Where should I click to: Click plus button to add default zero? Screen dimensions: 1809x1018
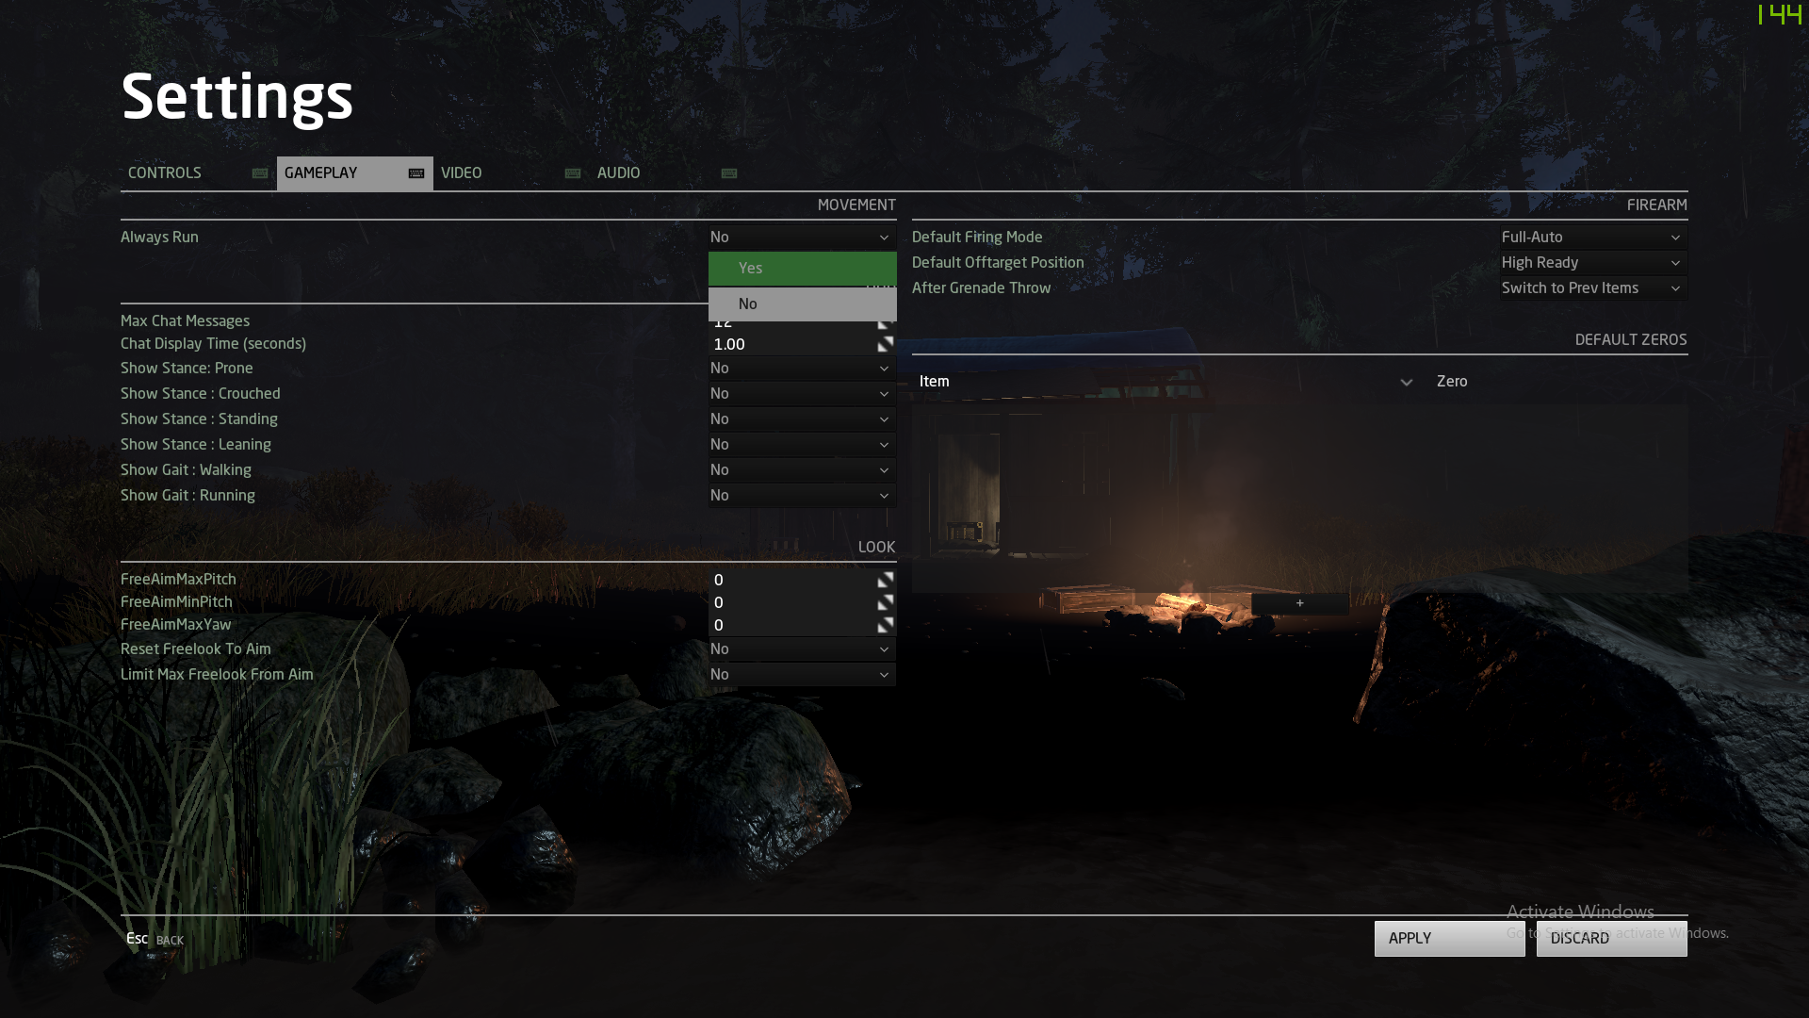click(x=1299, y=603)
